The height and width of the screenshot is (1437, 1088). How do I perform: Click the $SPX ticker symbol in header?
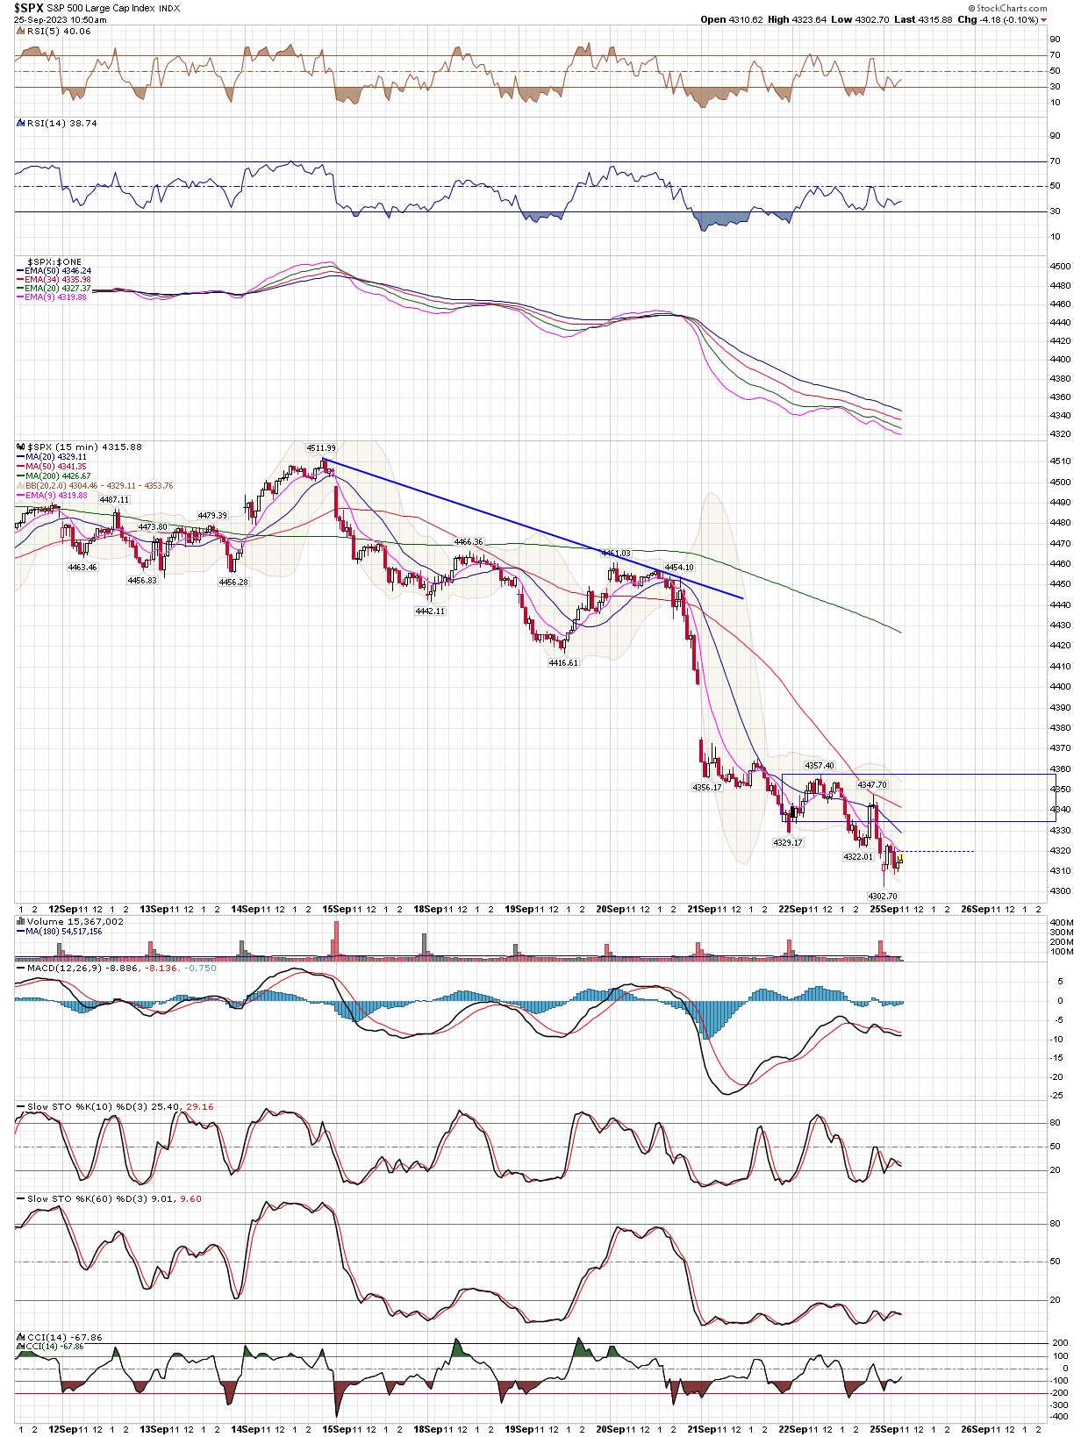coord(28,8)
